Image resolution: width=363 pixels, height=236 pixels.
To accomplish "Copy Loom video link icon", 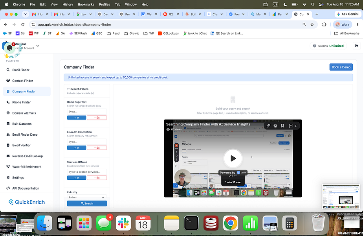I will (268, 125).
